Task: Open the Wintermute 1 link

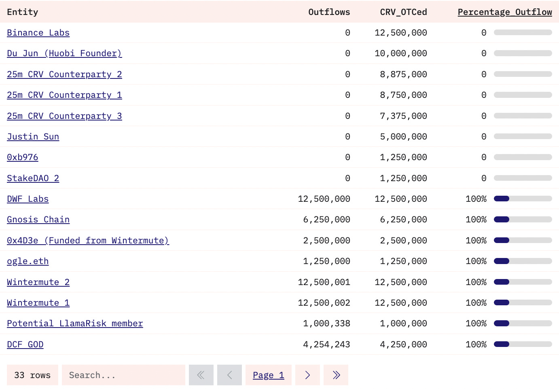Action: [x=38, y=303]
